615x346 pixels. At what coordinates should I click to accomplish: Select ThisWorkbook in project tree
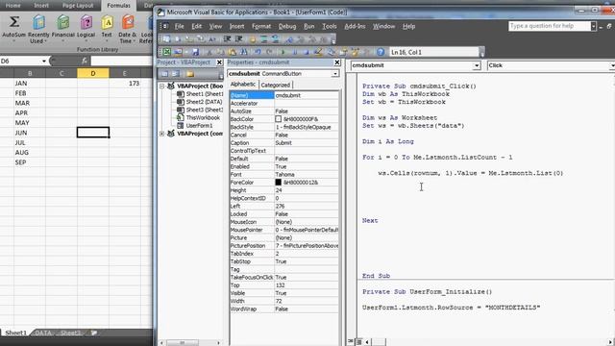203,117
